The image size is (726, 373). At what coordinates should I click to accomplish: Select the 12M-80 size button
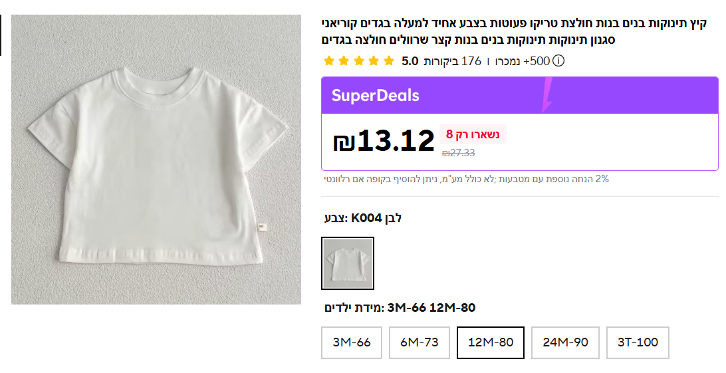[491, 342]
